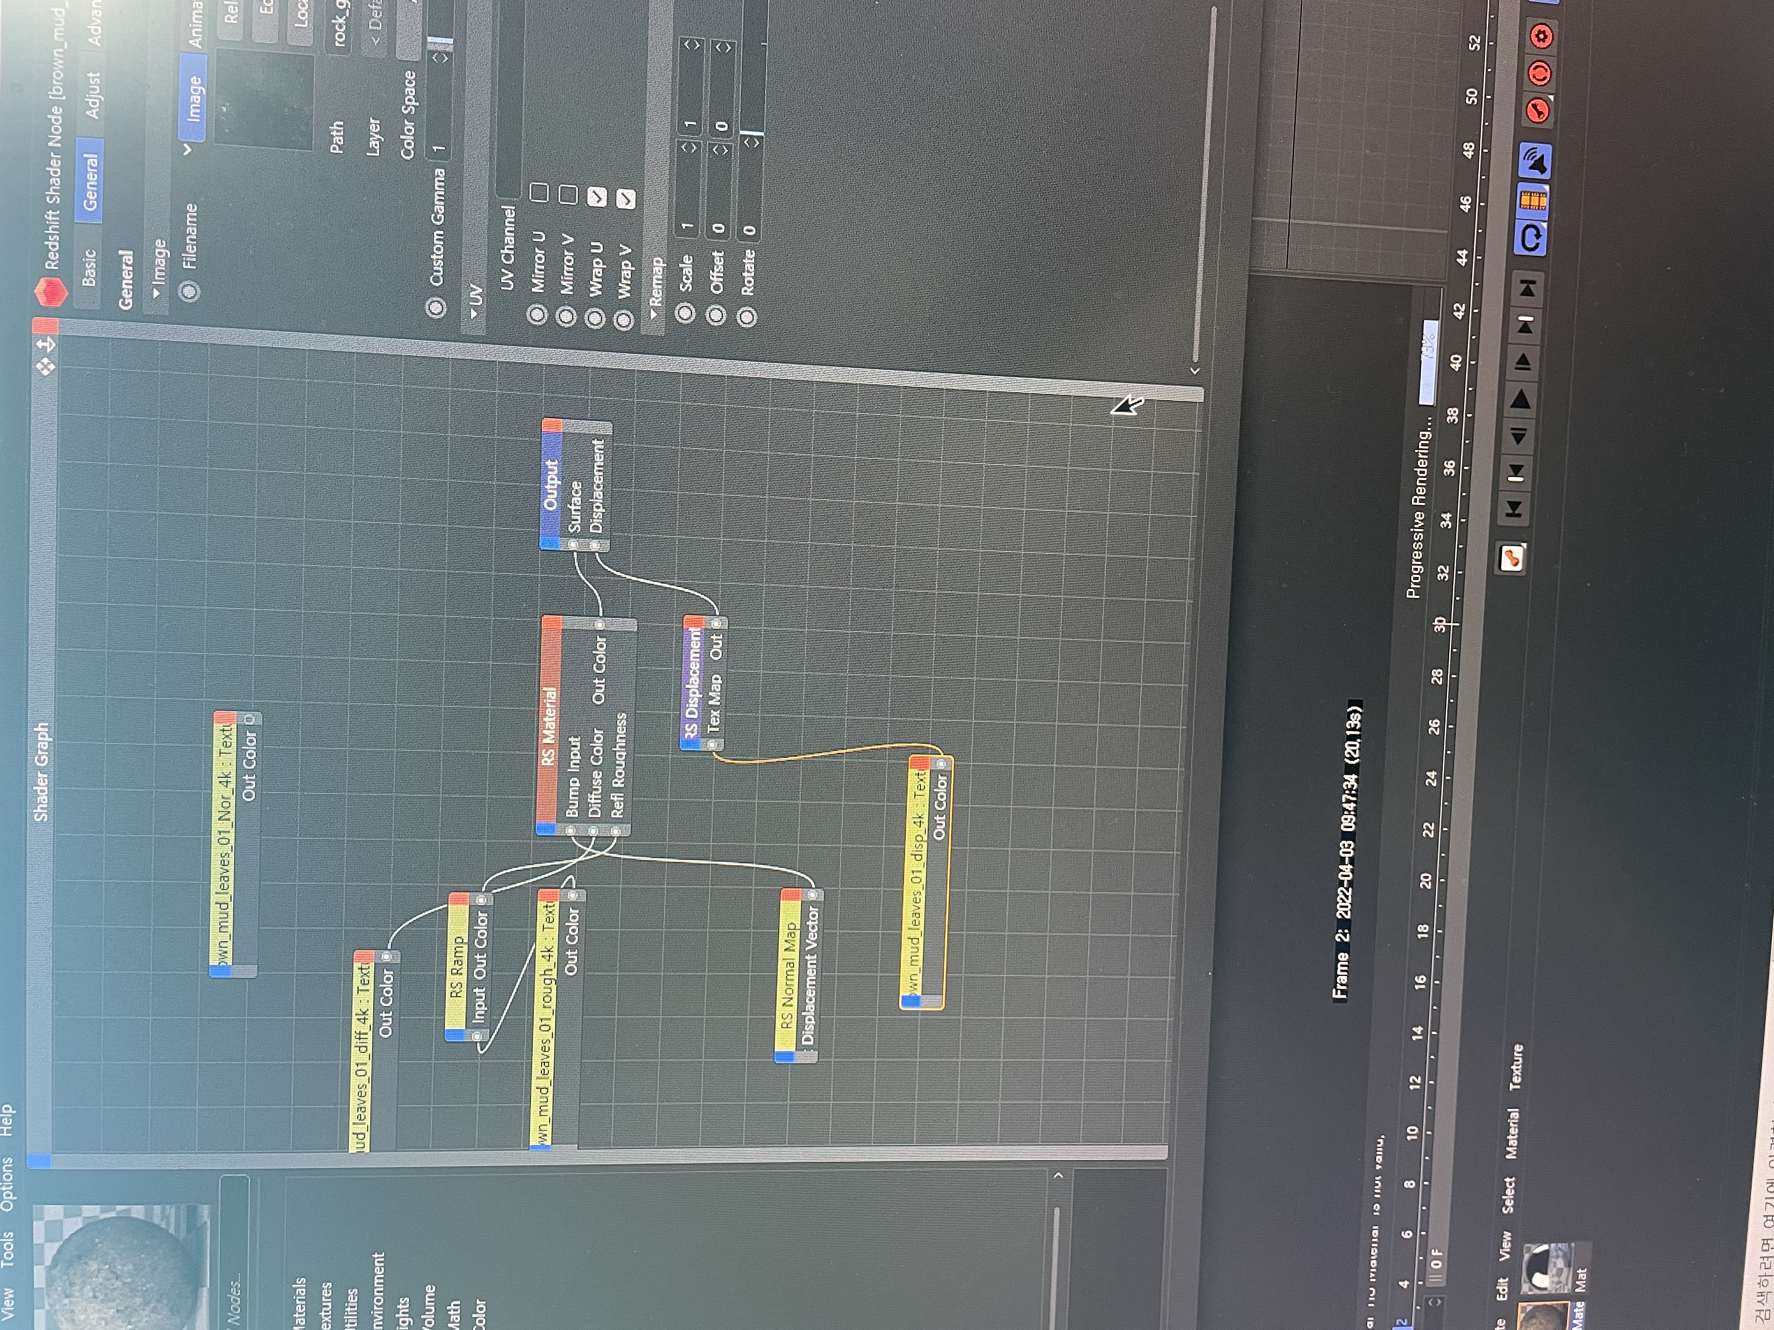The height and width of the screenshot is (1330, 1774).
Task: Toggle the red Autokeying icon
Action: pos(1540,74)
